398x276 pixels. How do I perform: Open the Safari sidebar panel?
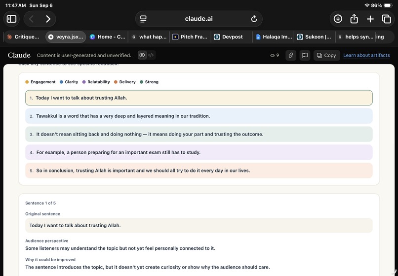[11, 19]
